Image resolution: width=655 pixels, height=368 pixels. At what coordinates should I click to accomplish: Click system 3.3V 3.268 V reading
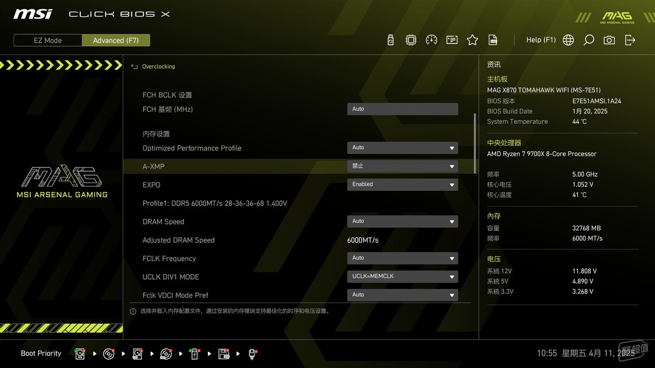click(x=582, y=292)
